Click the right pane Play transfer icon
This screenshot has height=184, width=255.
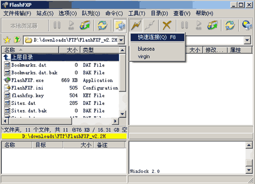click(199, 25)
